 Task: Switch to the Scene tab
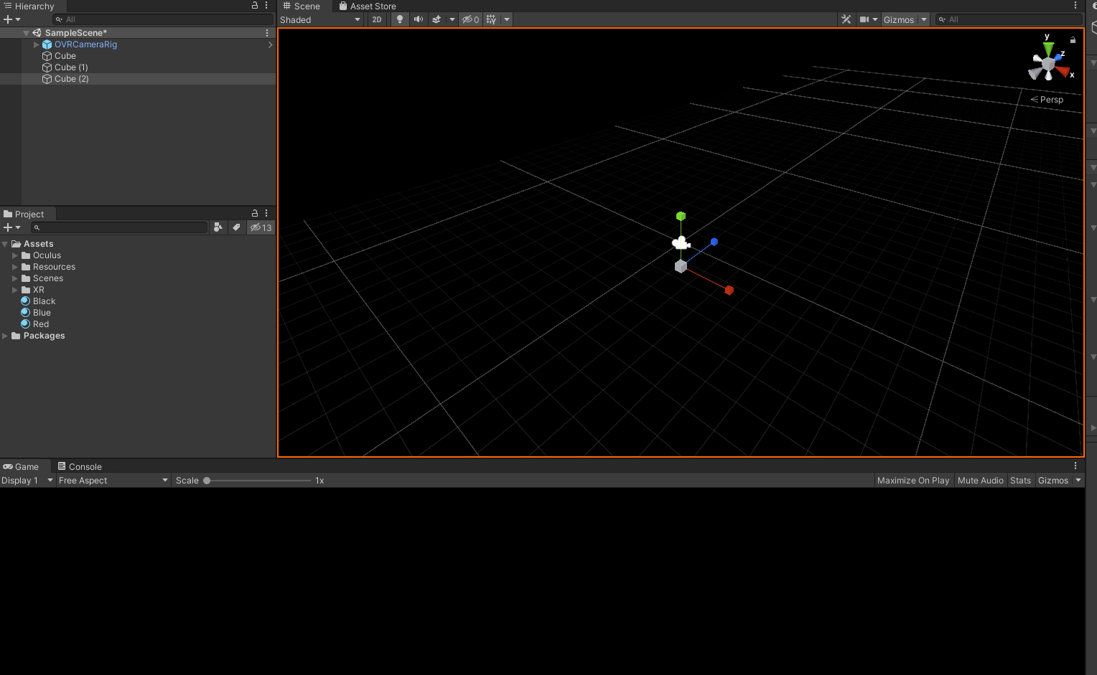302,6
